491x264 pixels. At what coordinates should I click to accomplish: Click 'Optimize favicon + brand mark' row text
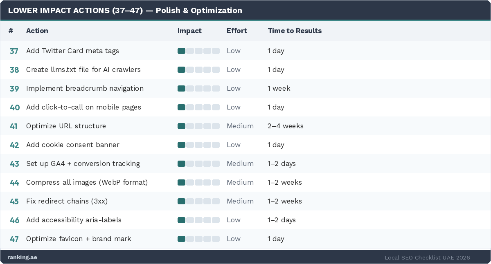point(79,239)
